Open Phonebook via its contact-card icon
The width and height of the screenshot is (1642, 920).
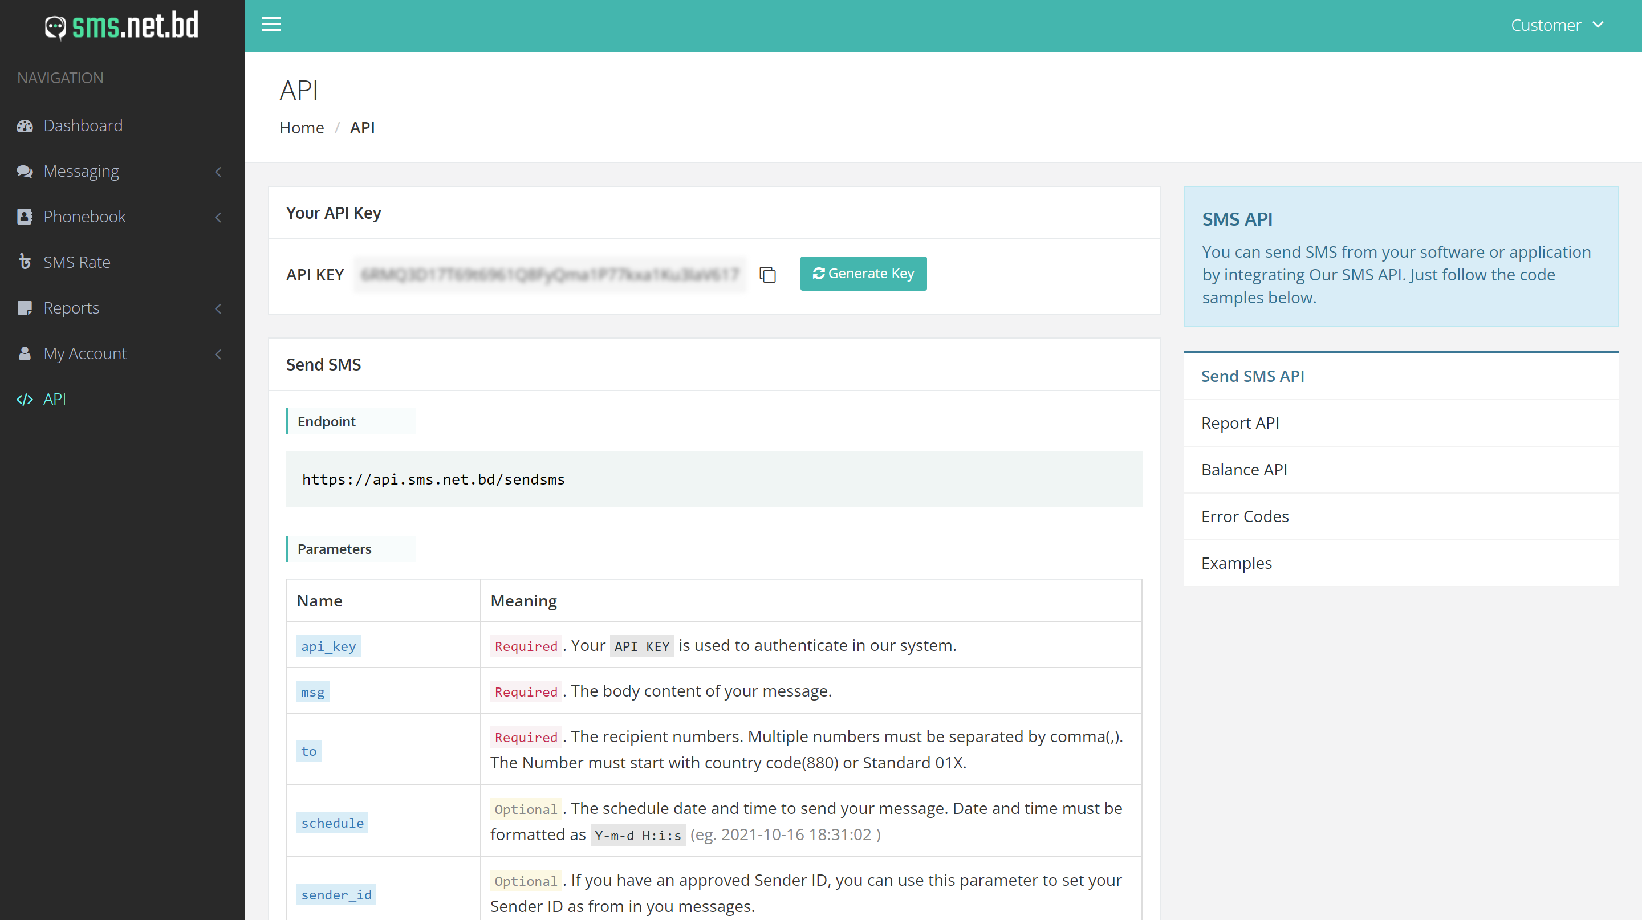(x=24, y=217)
